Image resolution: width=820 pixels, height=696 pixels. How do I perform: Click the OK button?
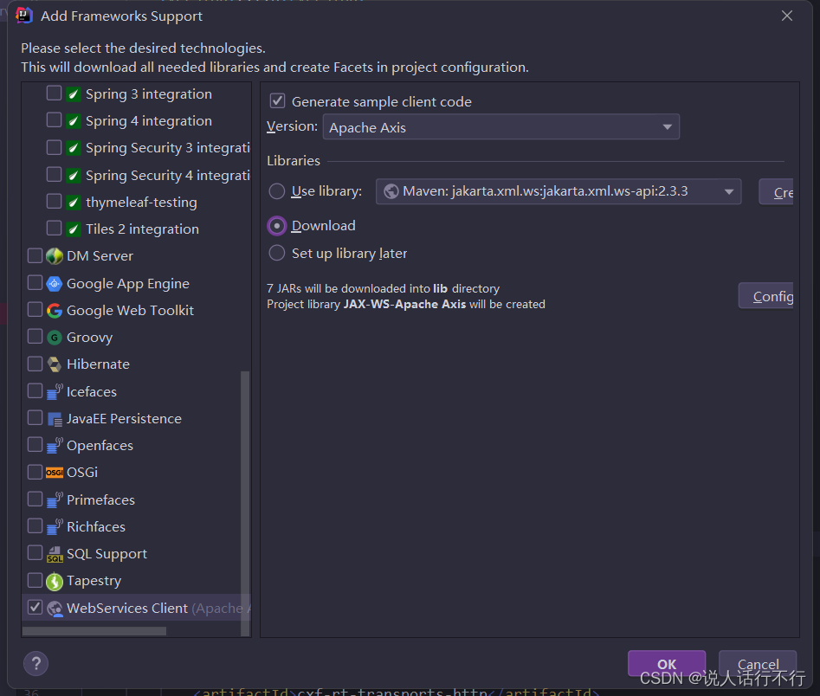coord(667,663)
